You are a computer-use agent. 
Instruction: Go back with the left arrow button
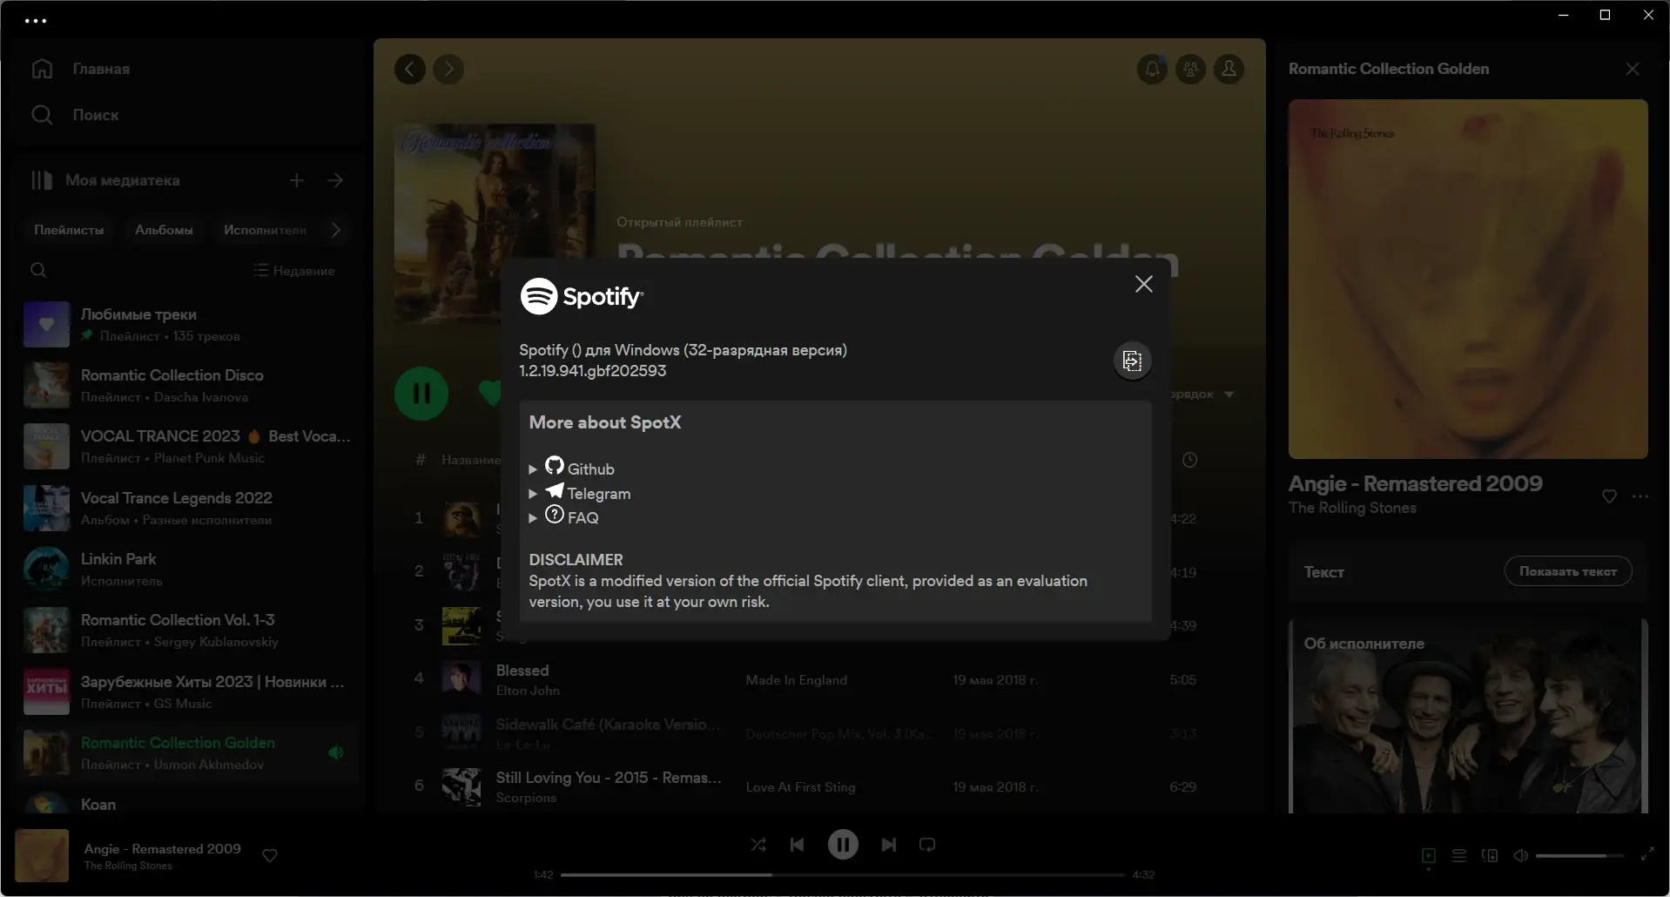[410, 69]
